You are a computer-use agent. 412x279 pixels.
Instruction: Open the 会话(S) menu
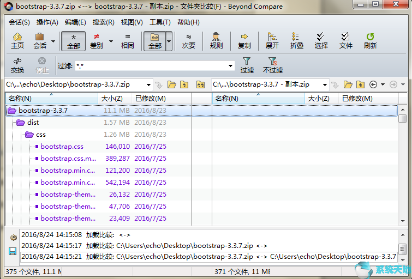coord(19,22)
